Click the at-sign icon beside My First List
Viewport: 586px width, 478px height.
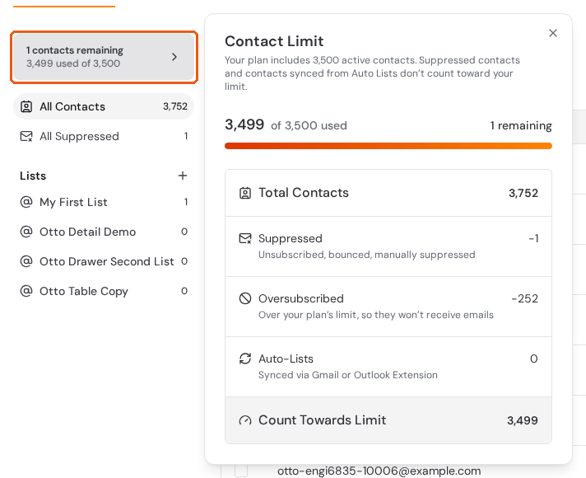(26, 202)
